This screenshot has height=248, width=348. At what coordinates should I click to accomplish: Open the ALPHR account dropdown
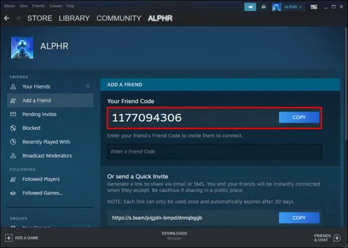pyautogui.click(x=293, y=7)
